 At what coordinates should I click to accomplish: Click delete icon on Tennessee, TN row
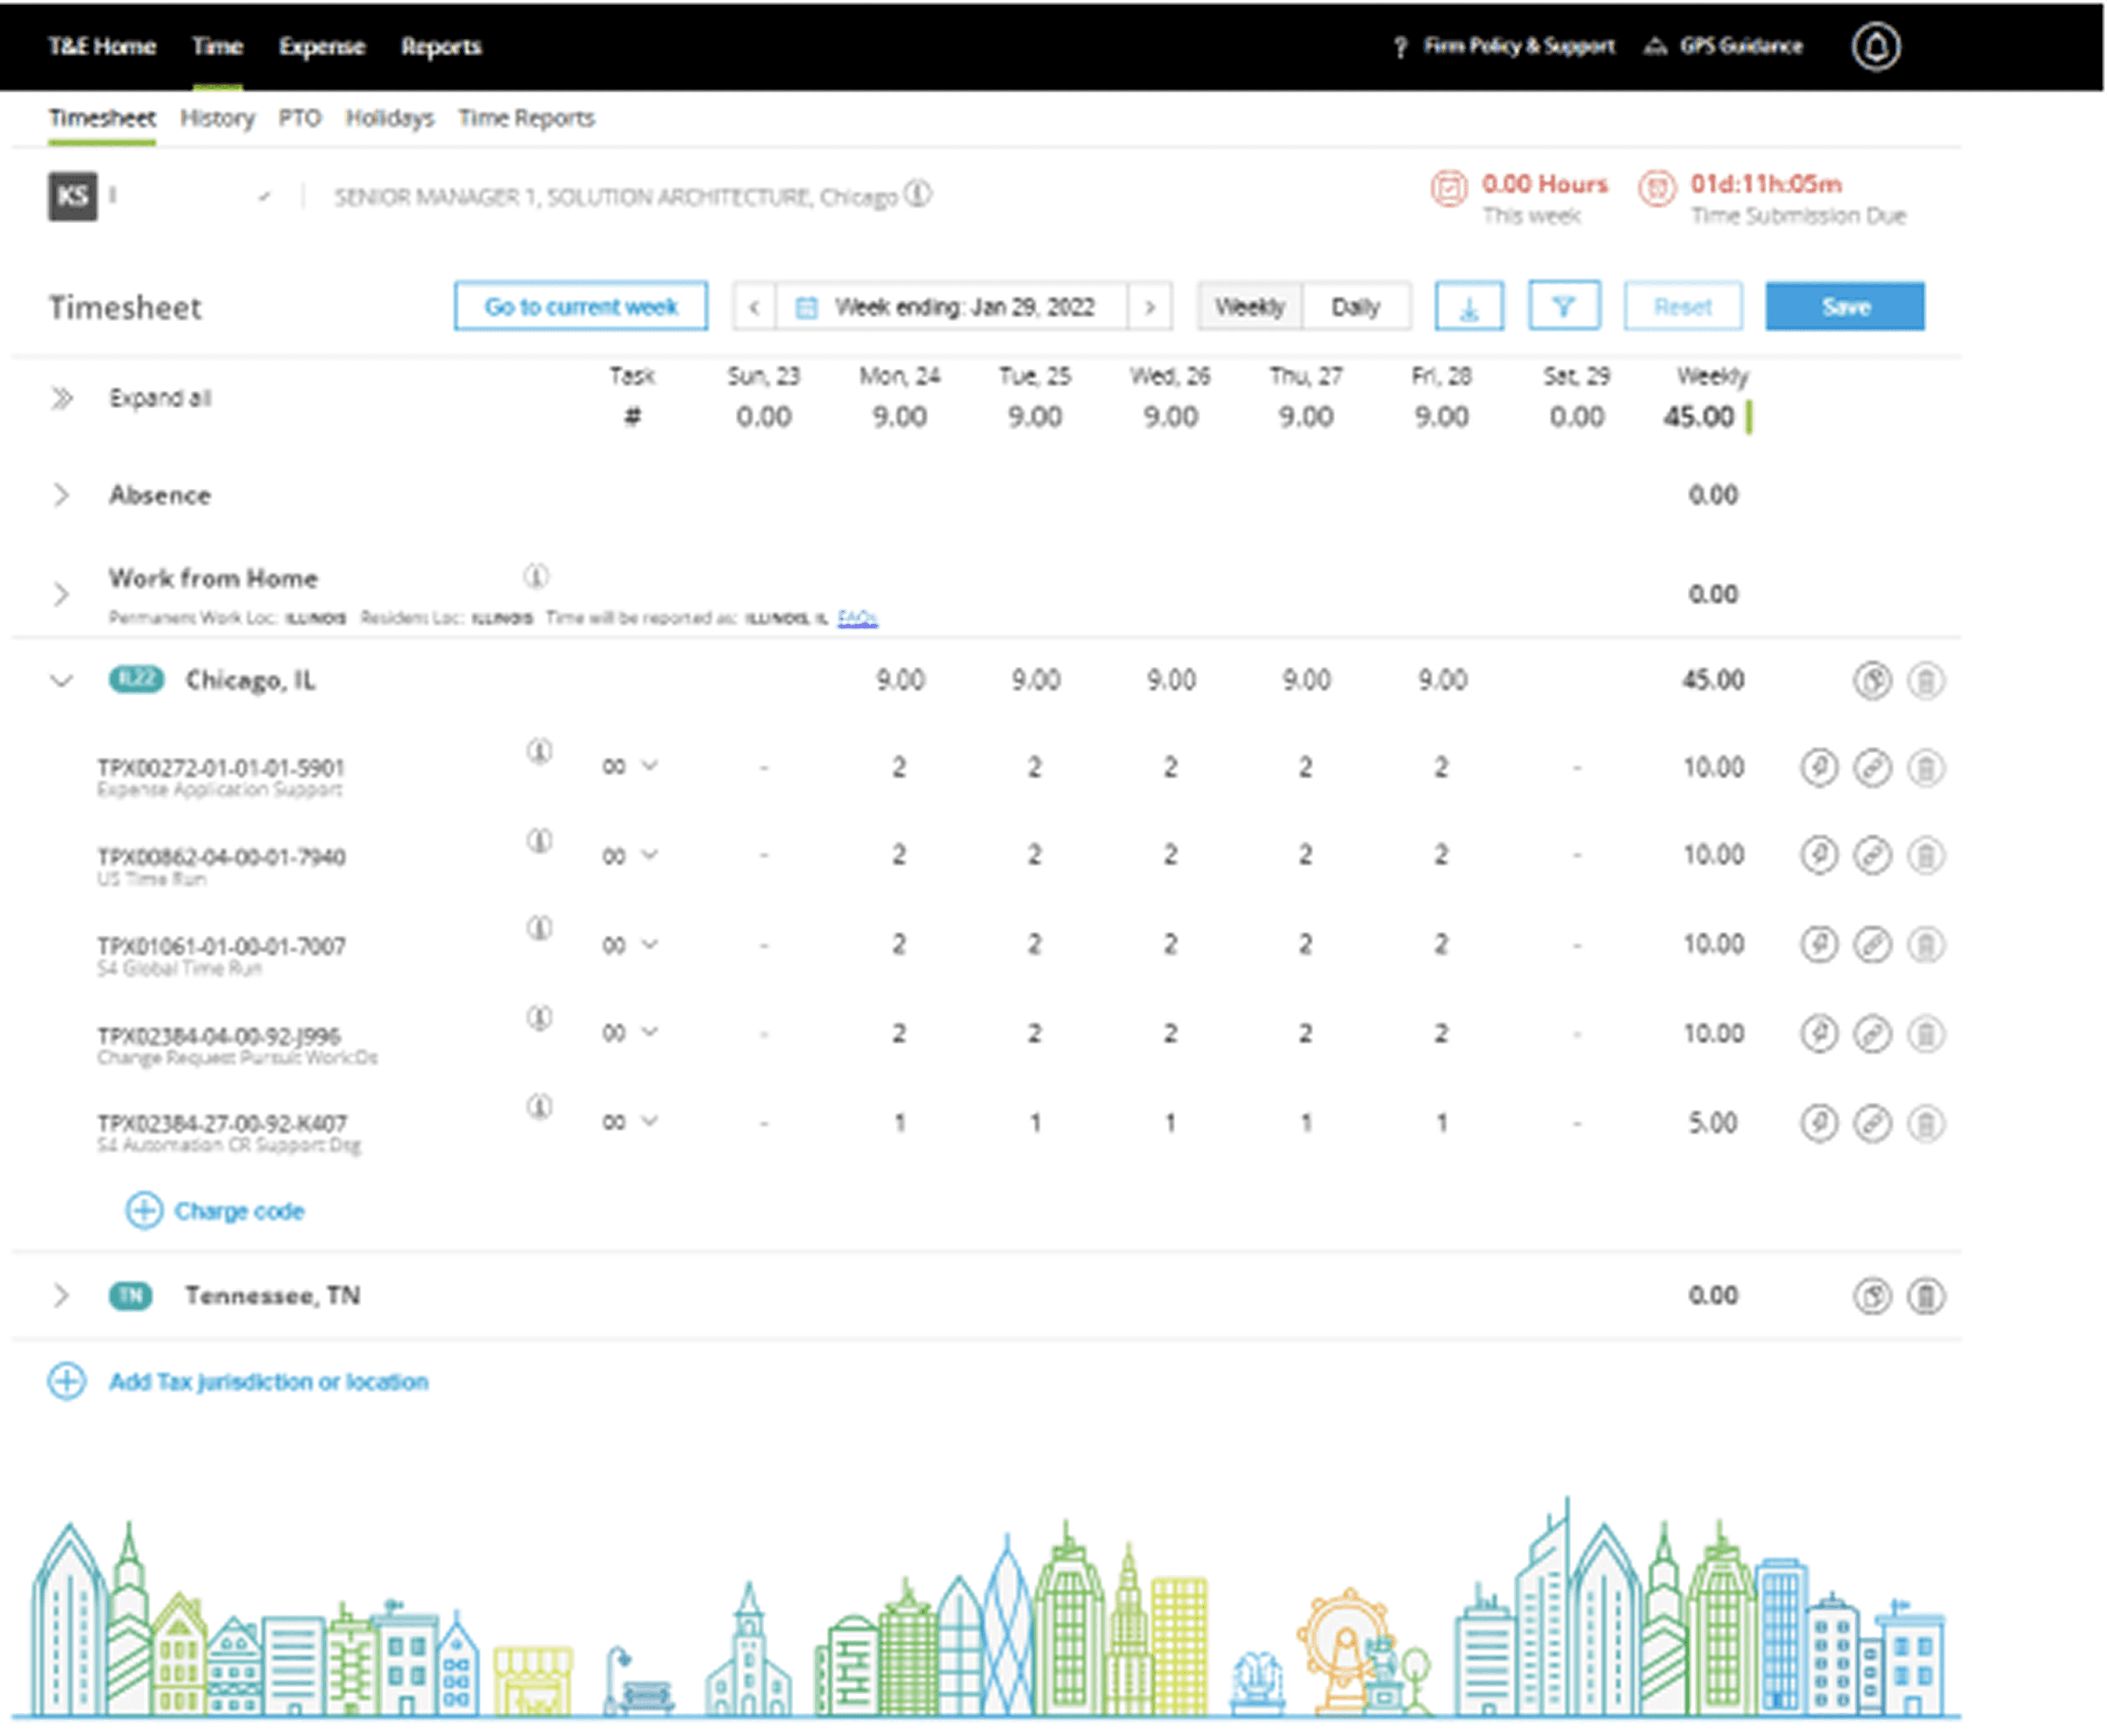tap(1925, 1296)
